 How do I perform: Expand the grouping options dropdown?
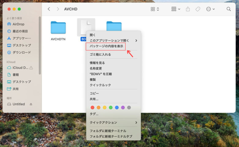coord(176,9)
